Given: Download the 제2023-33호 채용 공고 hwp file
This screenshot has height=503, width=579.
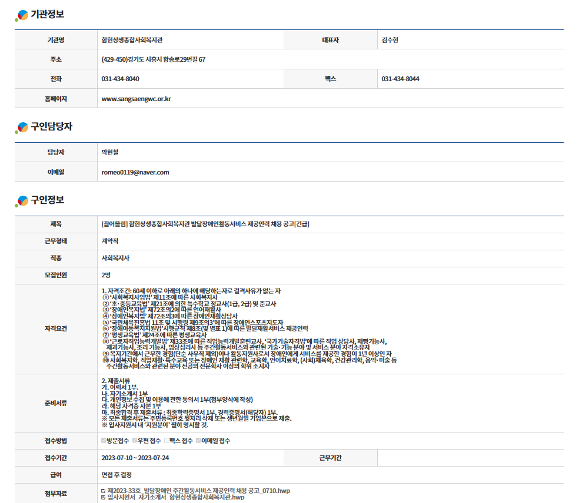Looking at the screenshot, I should [198, 491].
